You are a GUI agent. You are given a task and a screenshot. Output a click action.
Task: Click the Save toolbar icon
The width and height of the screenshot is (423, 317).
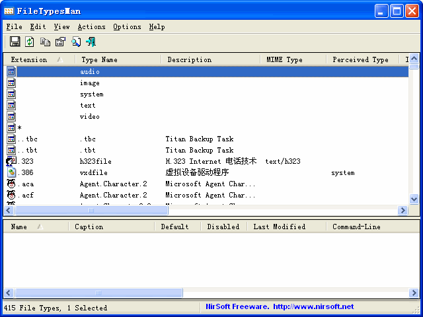15,42
